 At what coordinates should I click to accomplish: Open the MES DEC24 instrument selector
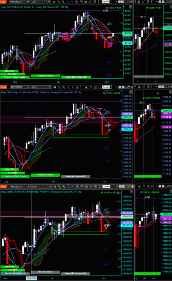pyautogui.click(x=20, y=87)
